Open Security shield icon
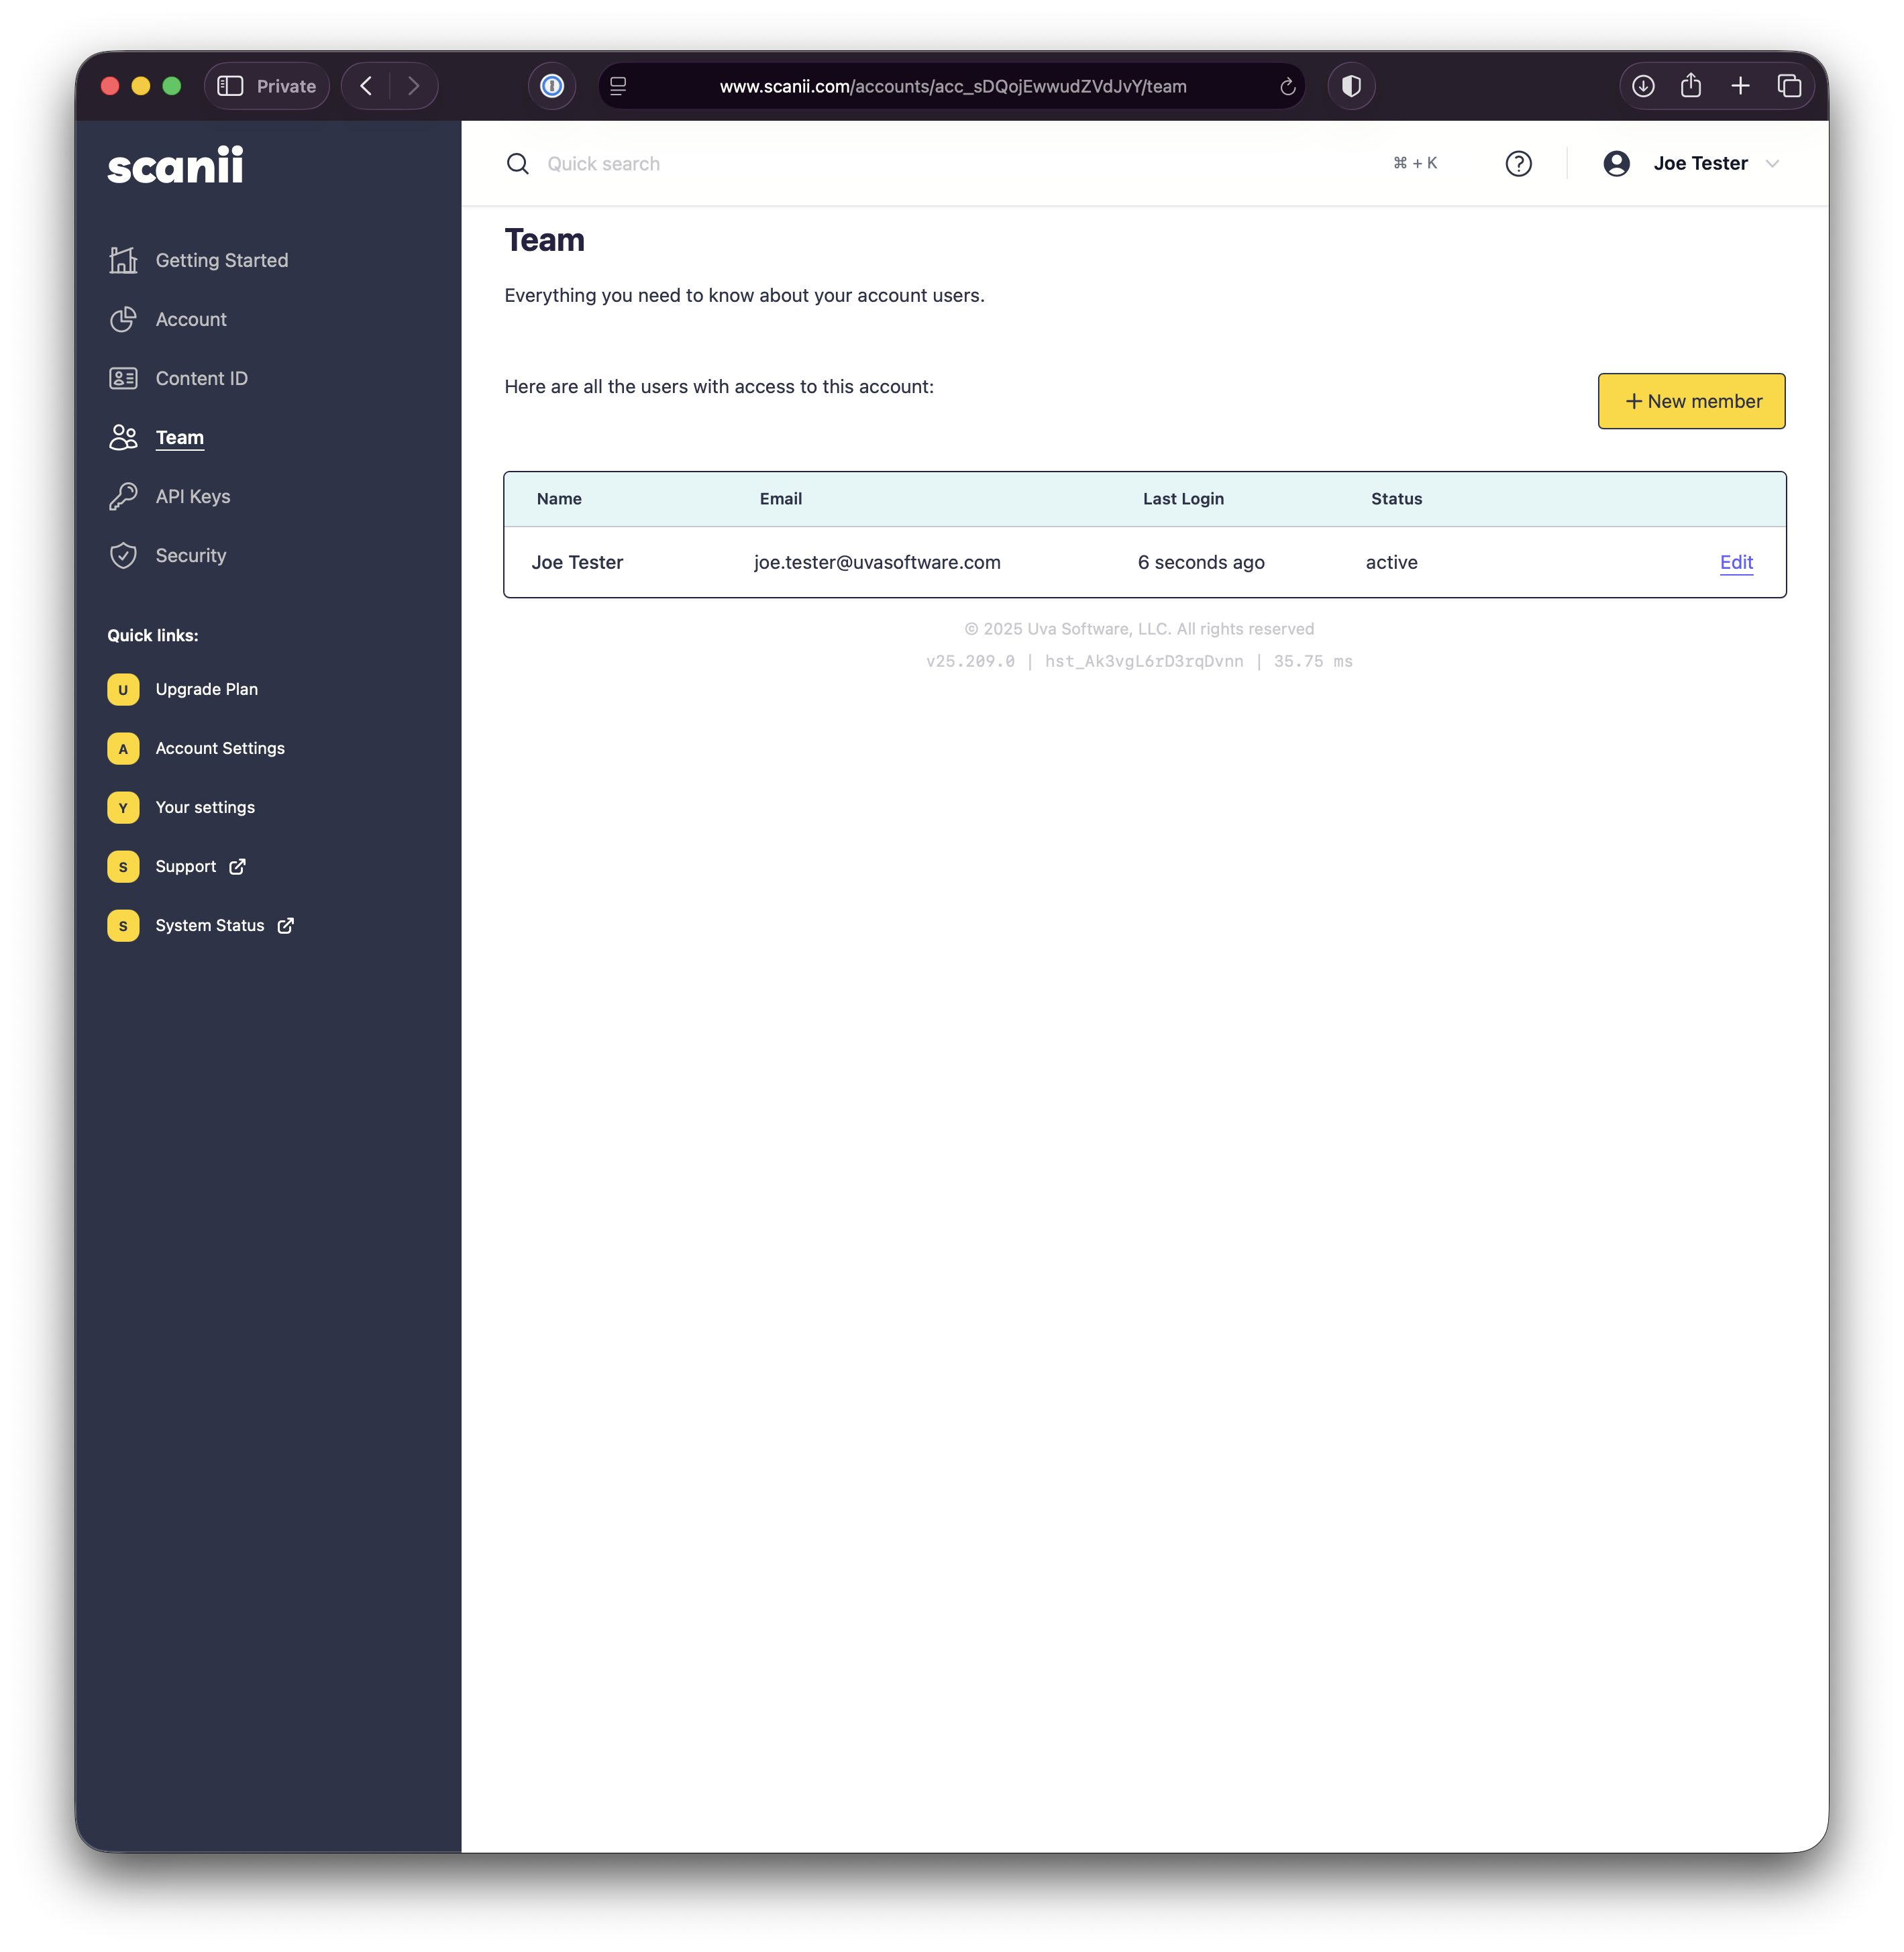This screenshot has height=1952, width=1904. 123,555
